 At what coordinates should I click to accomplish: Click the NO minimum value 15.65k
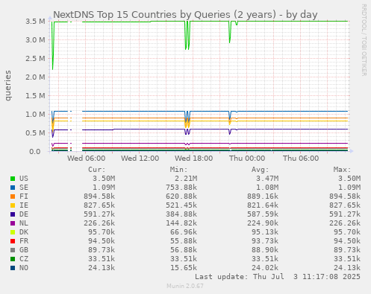click(184, 268)
